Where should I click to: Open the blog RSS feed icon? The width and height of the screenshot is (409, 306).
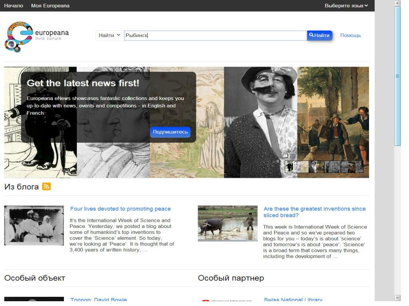click(x=46, y=186)
